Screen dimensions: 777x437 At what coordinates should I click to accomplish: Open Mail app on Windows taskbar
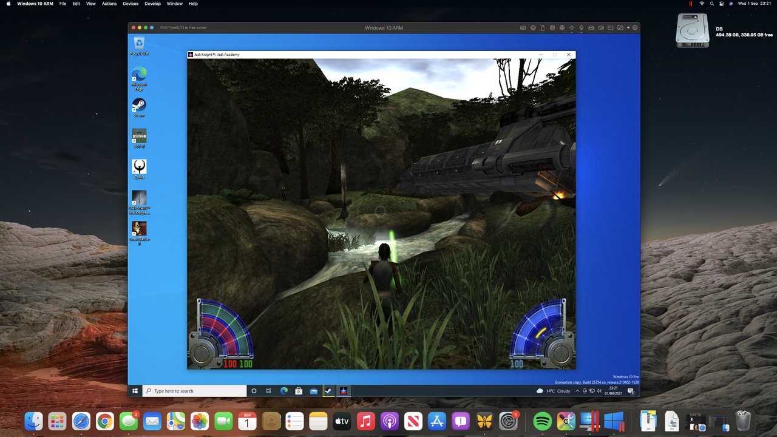pyautogui.click(x=314, y=391)
